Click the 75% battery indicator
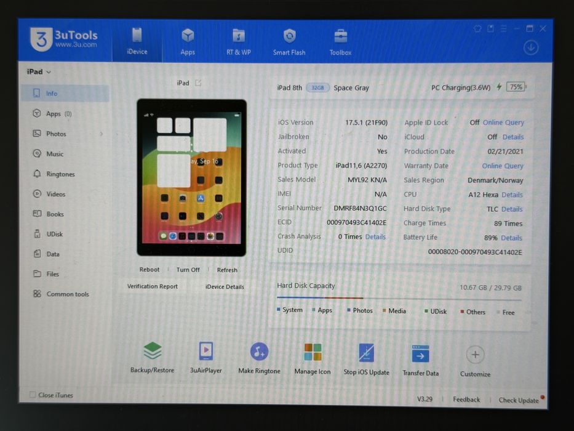The height and width of the screenshot is (431, 574). (x=516, y=87)
